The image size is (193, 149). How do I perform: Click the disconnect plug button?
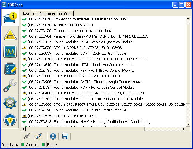(x=39, y=136)
